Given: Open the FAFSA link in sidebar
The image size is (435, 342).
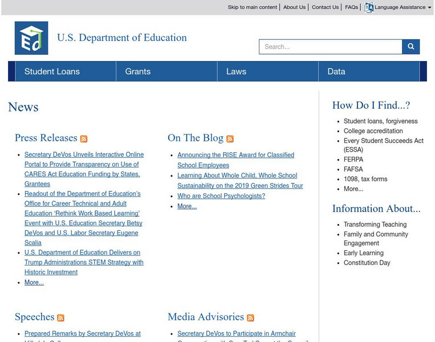Looking at the screenshot, I should pos(353,169).
